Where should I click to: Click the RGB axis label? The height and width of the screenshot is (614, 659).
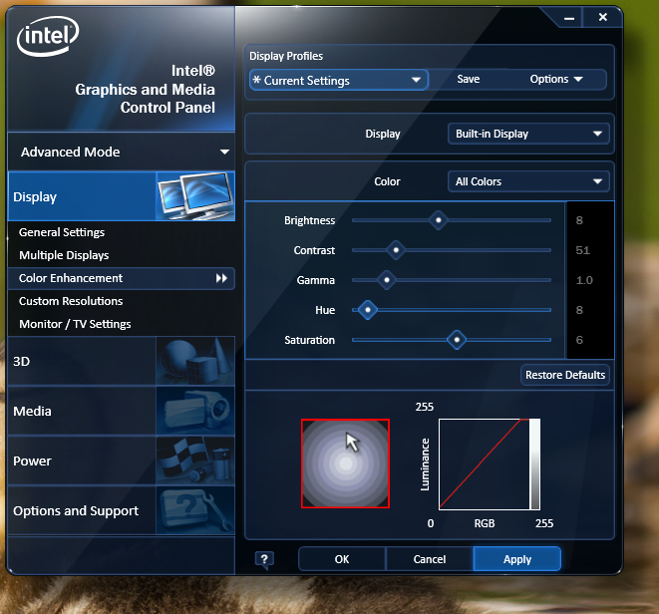click(x=485, y=523)
